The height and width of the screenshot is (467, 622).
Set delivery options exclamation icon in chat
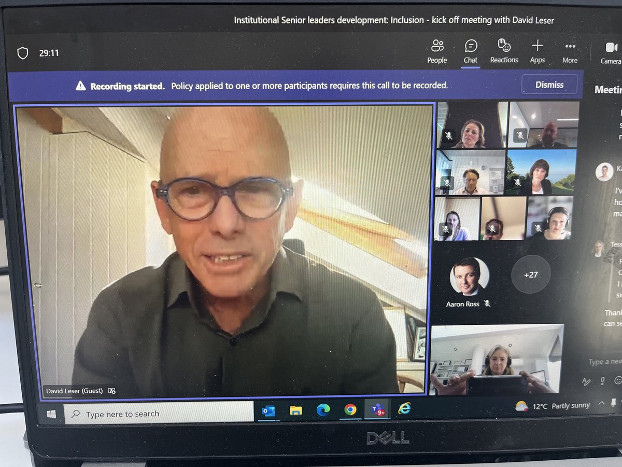(602, 381)
